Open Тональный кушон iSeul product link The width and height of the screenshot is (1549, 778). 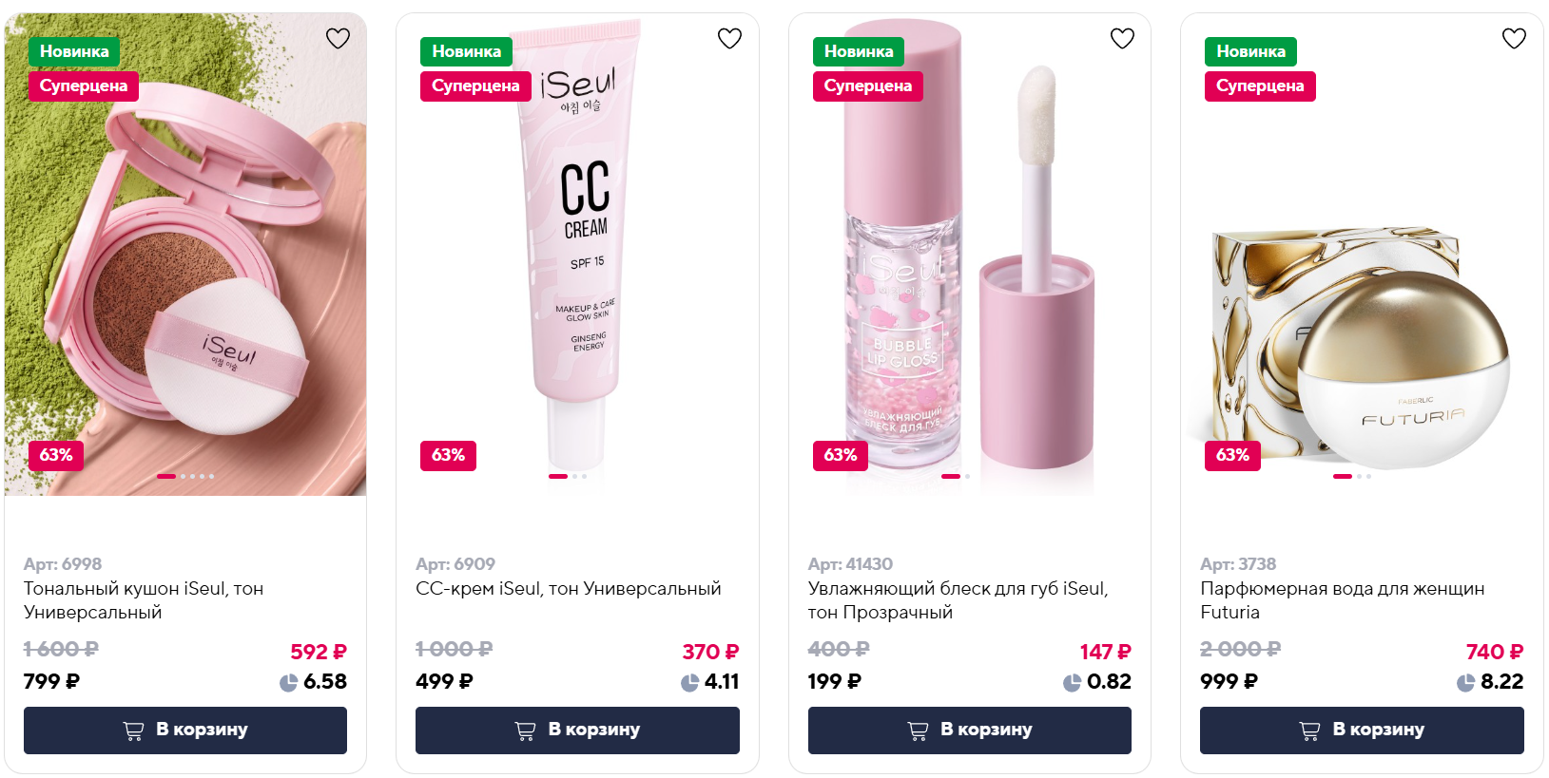[144, 600]
